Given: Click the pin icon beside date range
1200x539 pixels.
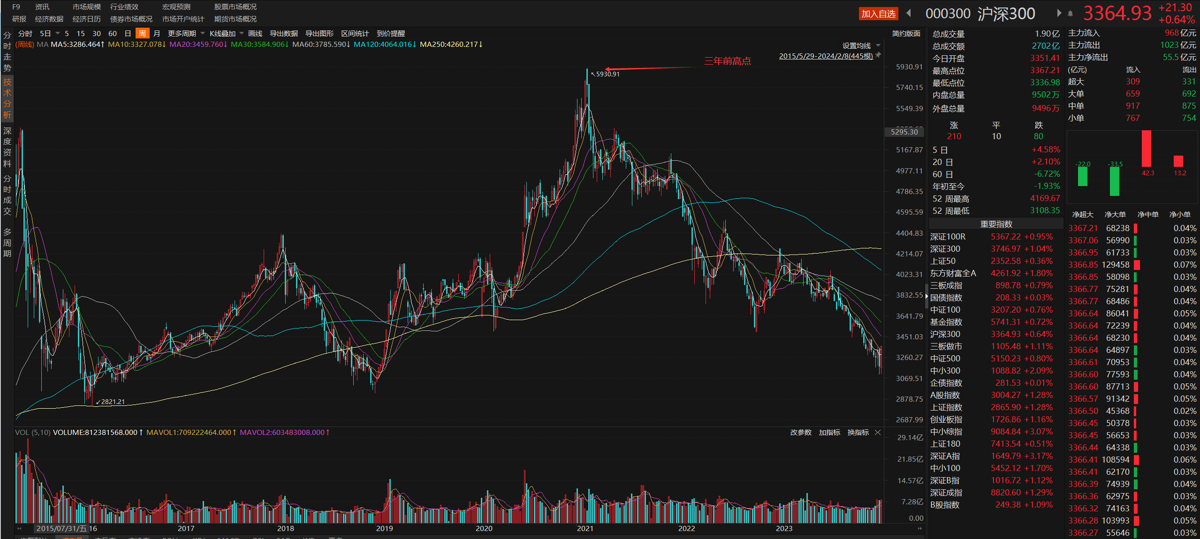Looking at the screenshot, I should 879,55.
